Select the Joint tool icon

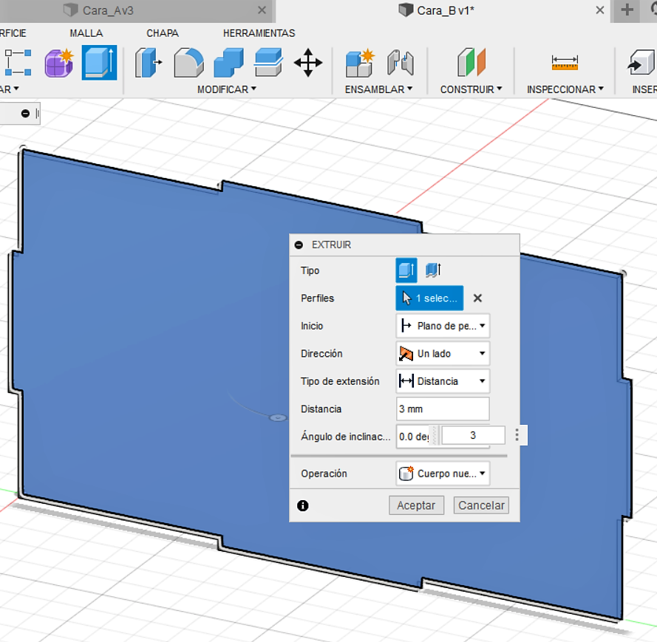click(400, 64)
